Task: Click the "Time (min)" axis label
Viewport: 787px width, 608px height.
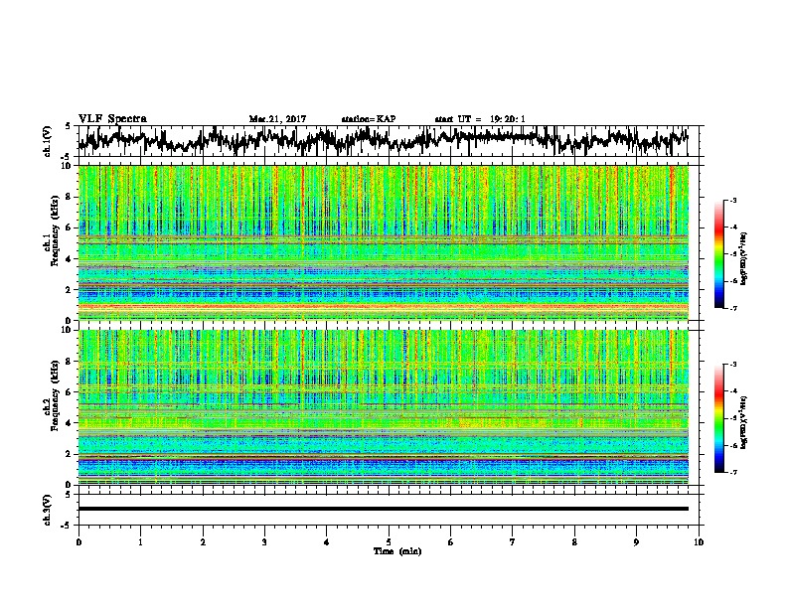Action: 397,551
